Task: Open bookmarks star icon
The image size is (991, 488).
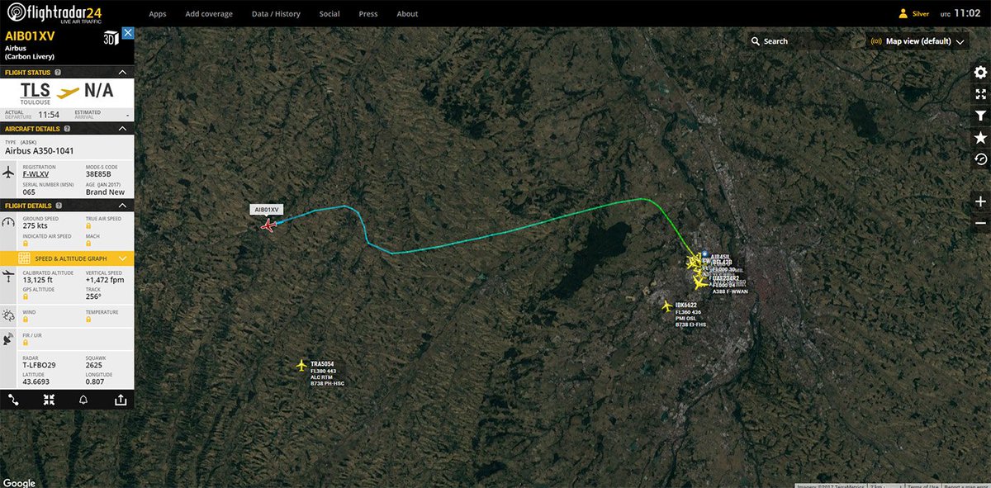Action: click(x=980, y=138)
